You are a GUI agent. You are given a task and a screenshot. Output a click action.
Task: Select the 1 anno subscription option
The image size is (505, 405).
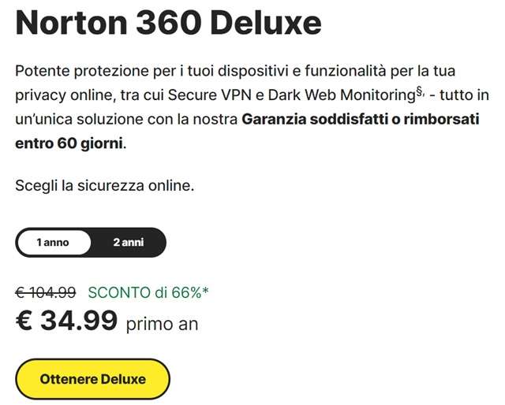(53, 243)
